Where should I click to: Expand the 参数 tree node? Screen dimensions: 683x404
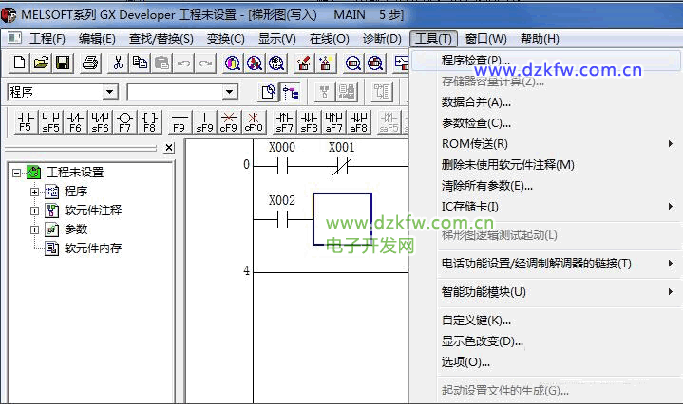pyautogui.click(x=34, y=230)
